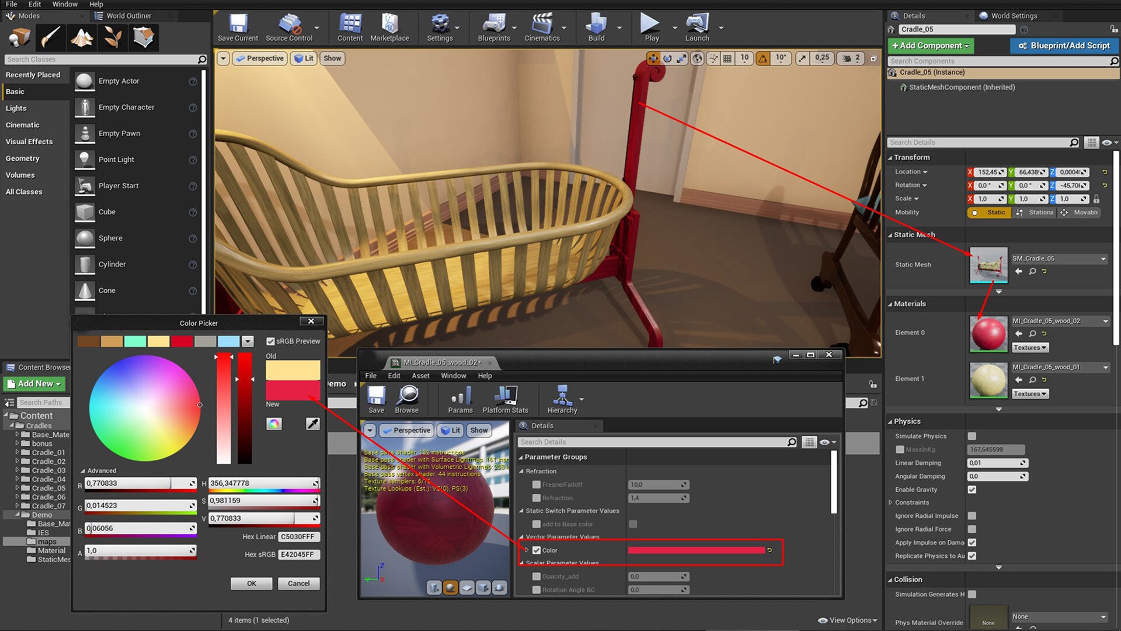Image resolution: width=1121 pixels, height=631 pixels.
Task: Toggle the sRGB Preview checkbox
Action: click(x=271, y=341)
